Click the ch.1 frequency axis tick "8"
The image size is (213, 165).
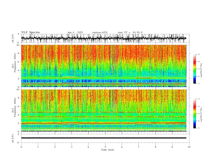19,53
